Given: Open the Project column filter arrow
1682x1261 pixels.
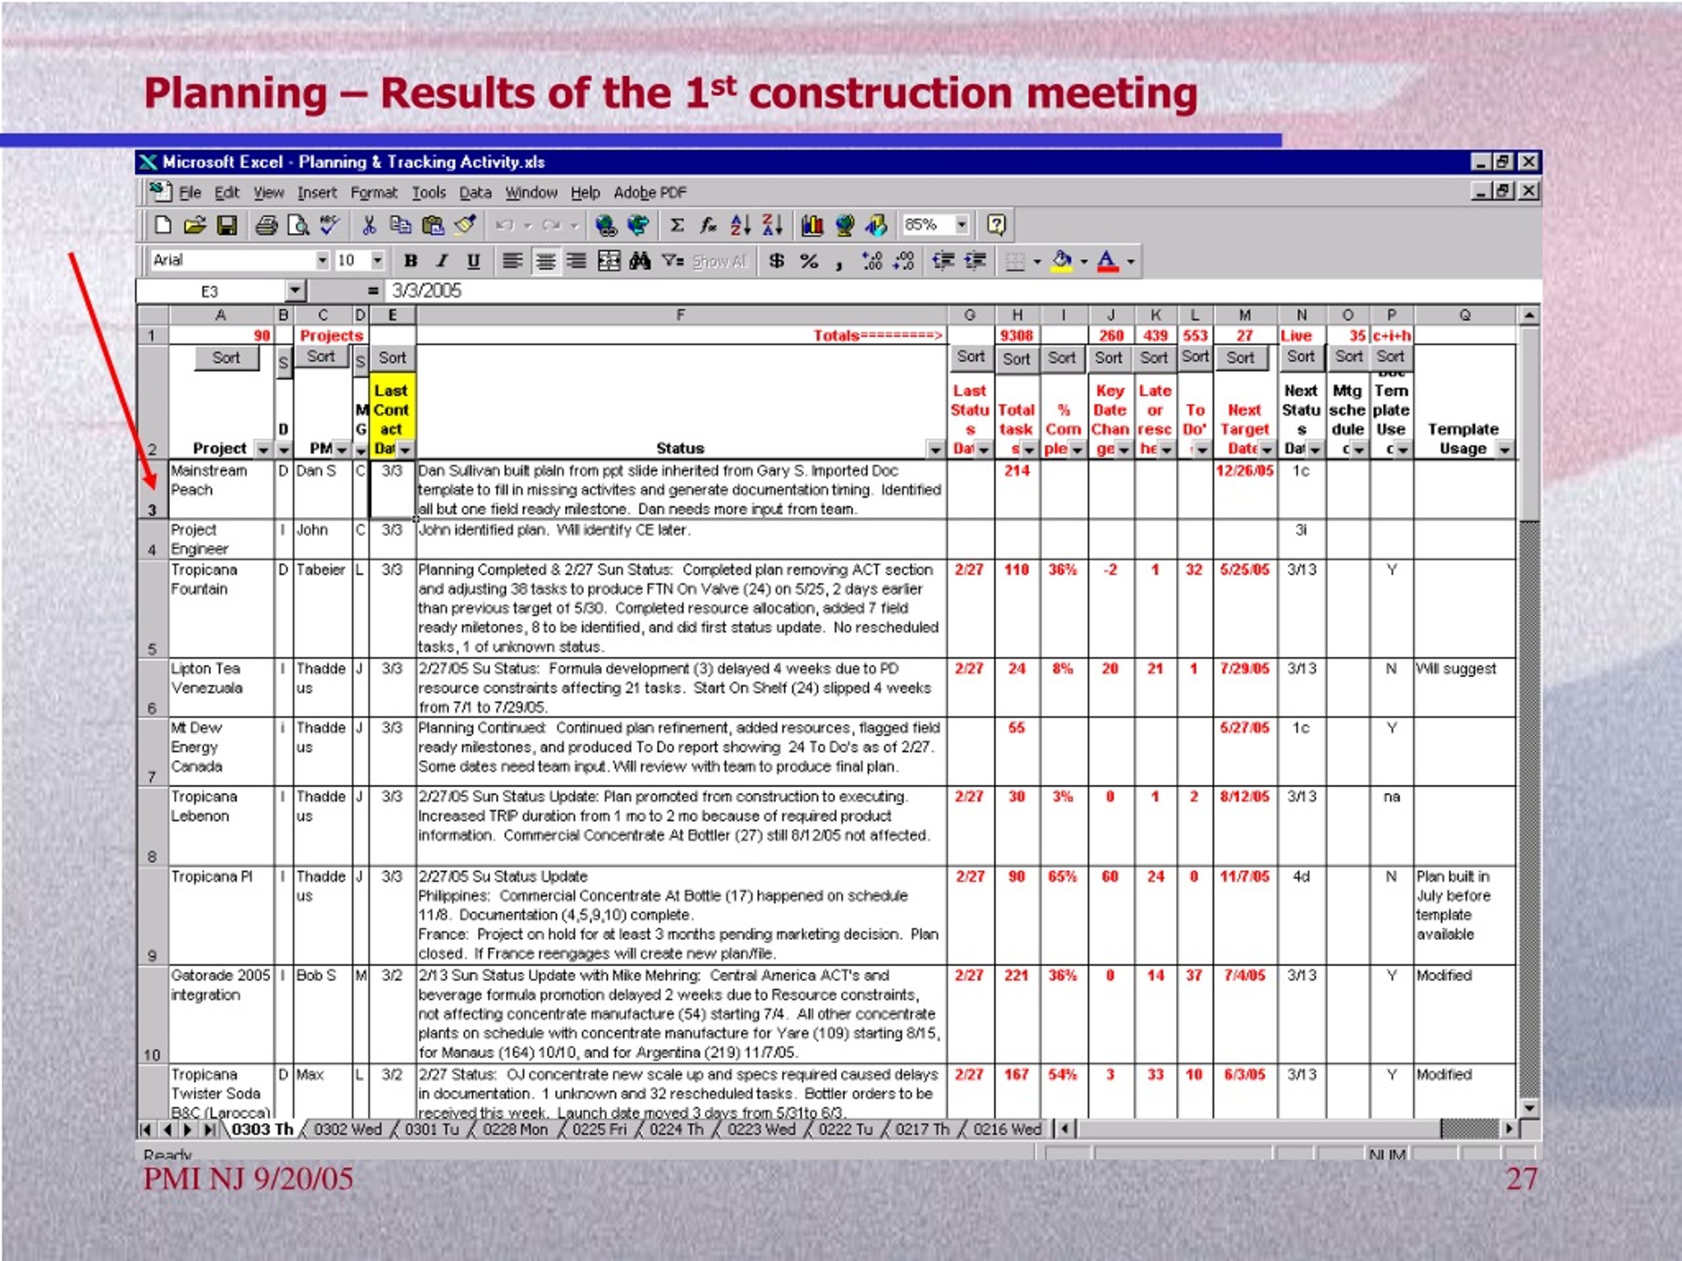Looking at the screenshot, I should coord(263,450).
